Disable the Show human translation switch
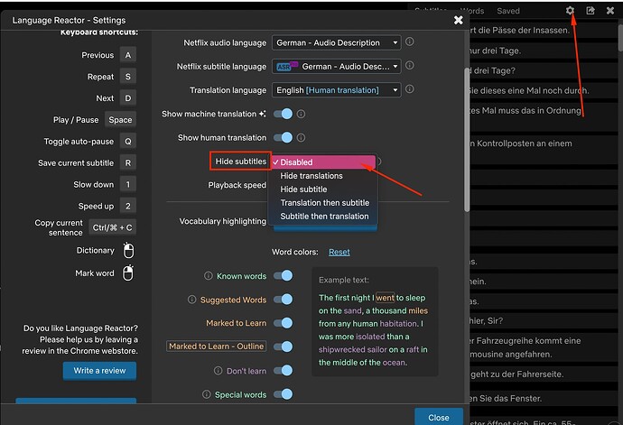The image size is (623, 425). coord(283,138)
